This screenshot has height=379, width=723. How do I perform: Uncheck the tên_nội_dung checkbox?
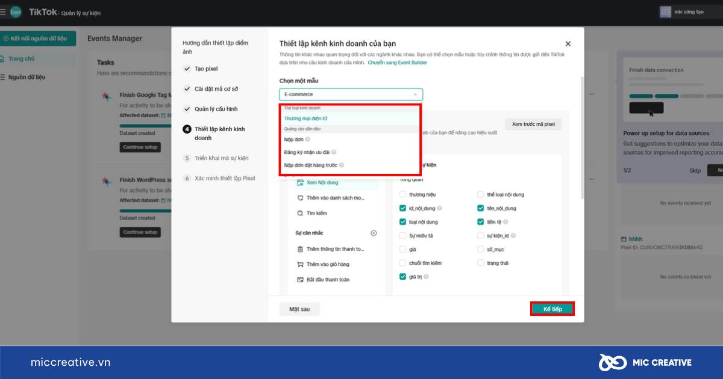[481, 208]
